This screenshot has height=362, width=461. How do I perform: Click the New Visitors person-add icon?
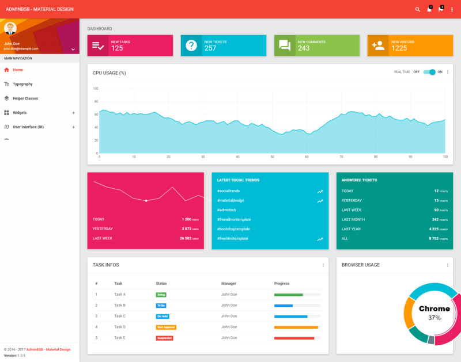point(378,45)
